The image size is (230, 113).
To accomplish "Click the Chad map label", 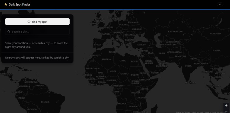I will pyautogui.click(x=123, y=74).
